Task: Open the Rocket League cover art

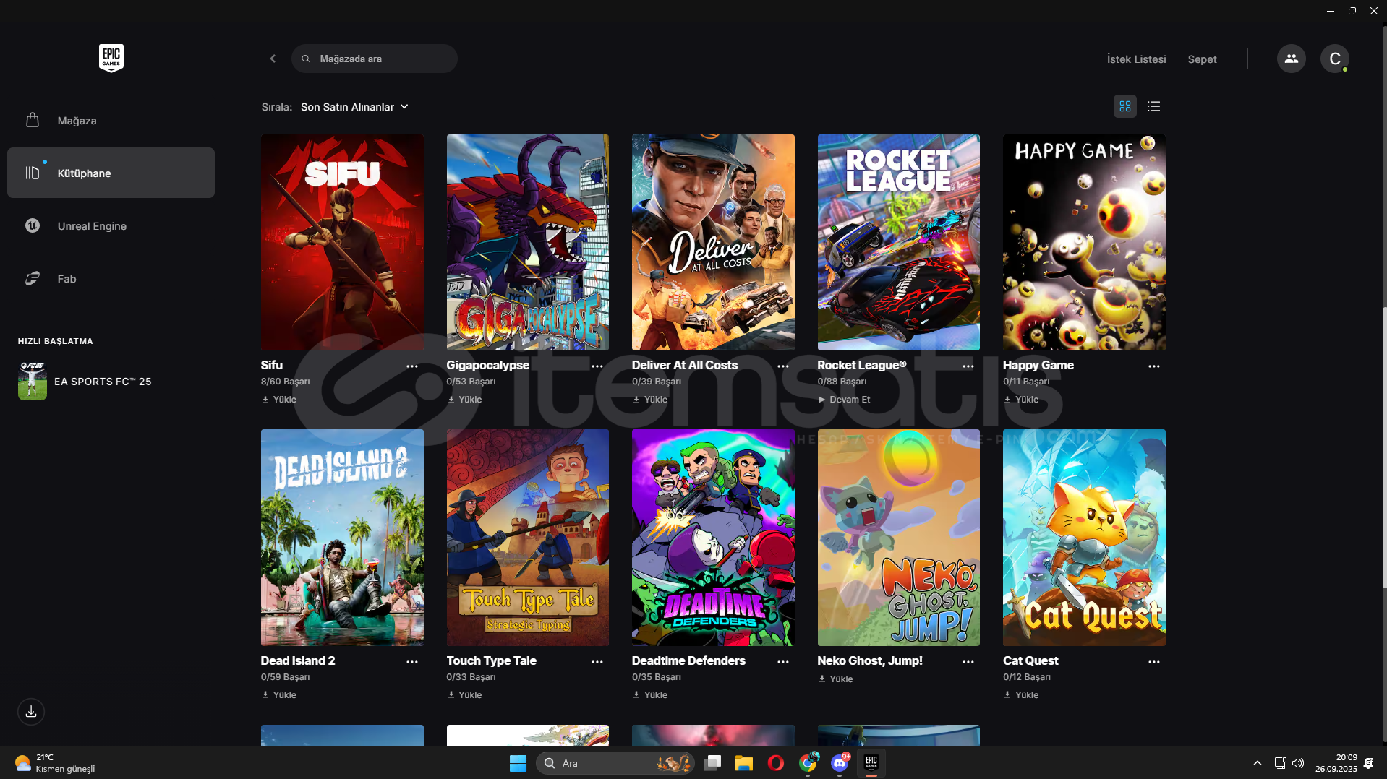Action: point(899,242)
